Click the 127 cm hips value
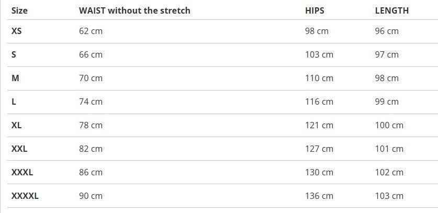The image size is (438, 213). (319, 149)
